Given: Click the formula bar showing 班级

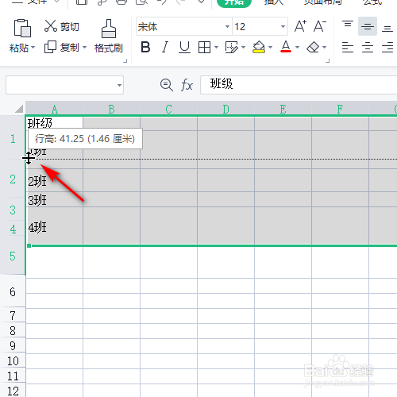Looking at the screenshot, I should pyautogui.click(x=299, y=85).
